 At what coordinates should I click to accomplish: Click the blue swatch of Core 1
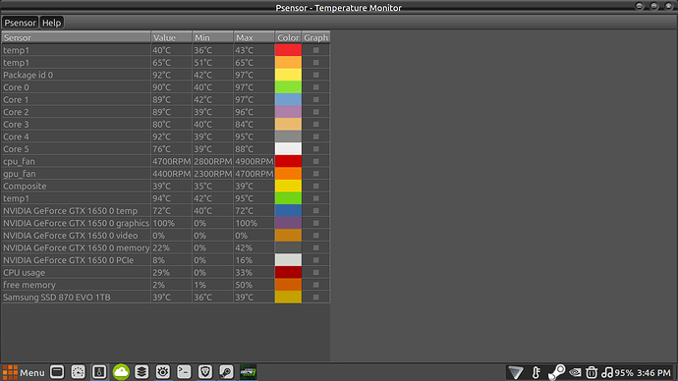click(288, 99)
